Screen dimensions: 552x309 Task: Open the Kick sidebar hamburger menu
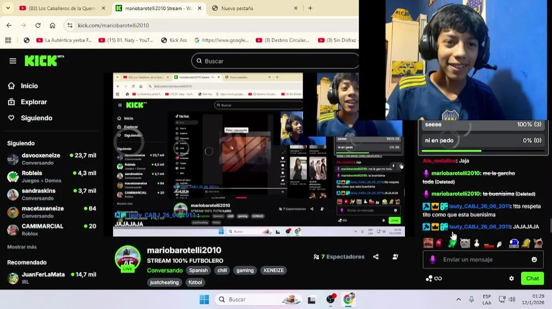[x=13, y=61]
